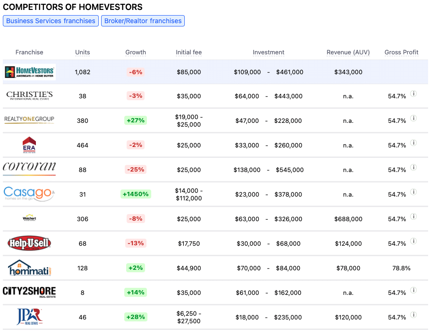Image resolution: width=430 pixels, height=336 pixels.
Task: Click the Gross Profit column header
Action: [x=401, y=52]
